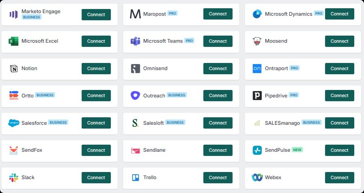Click the Marketo Engage logo icon

(14, 14)
